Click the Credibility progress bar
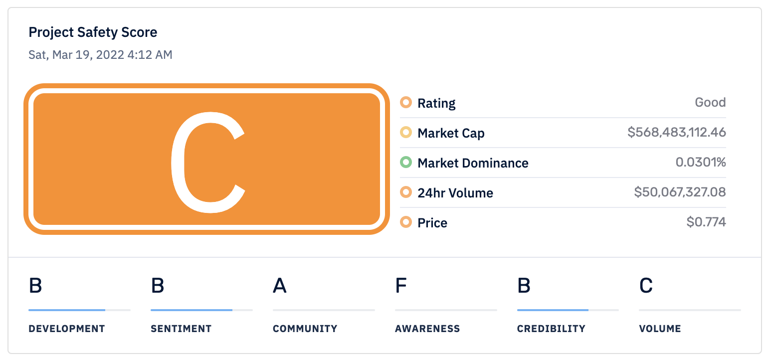 point(568,310)
